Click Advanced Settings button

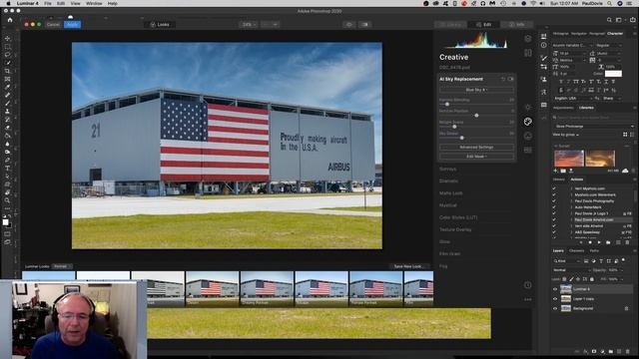[476, 147]
